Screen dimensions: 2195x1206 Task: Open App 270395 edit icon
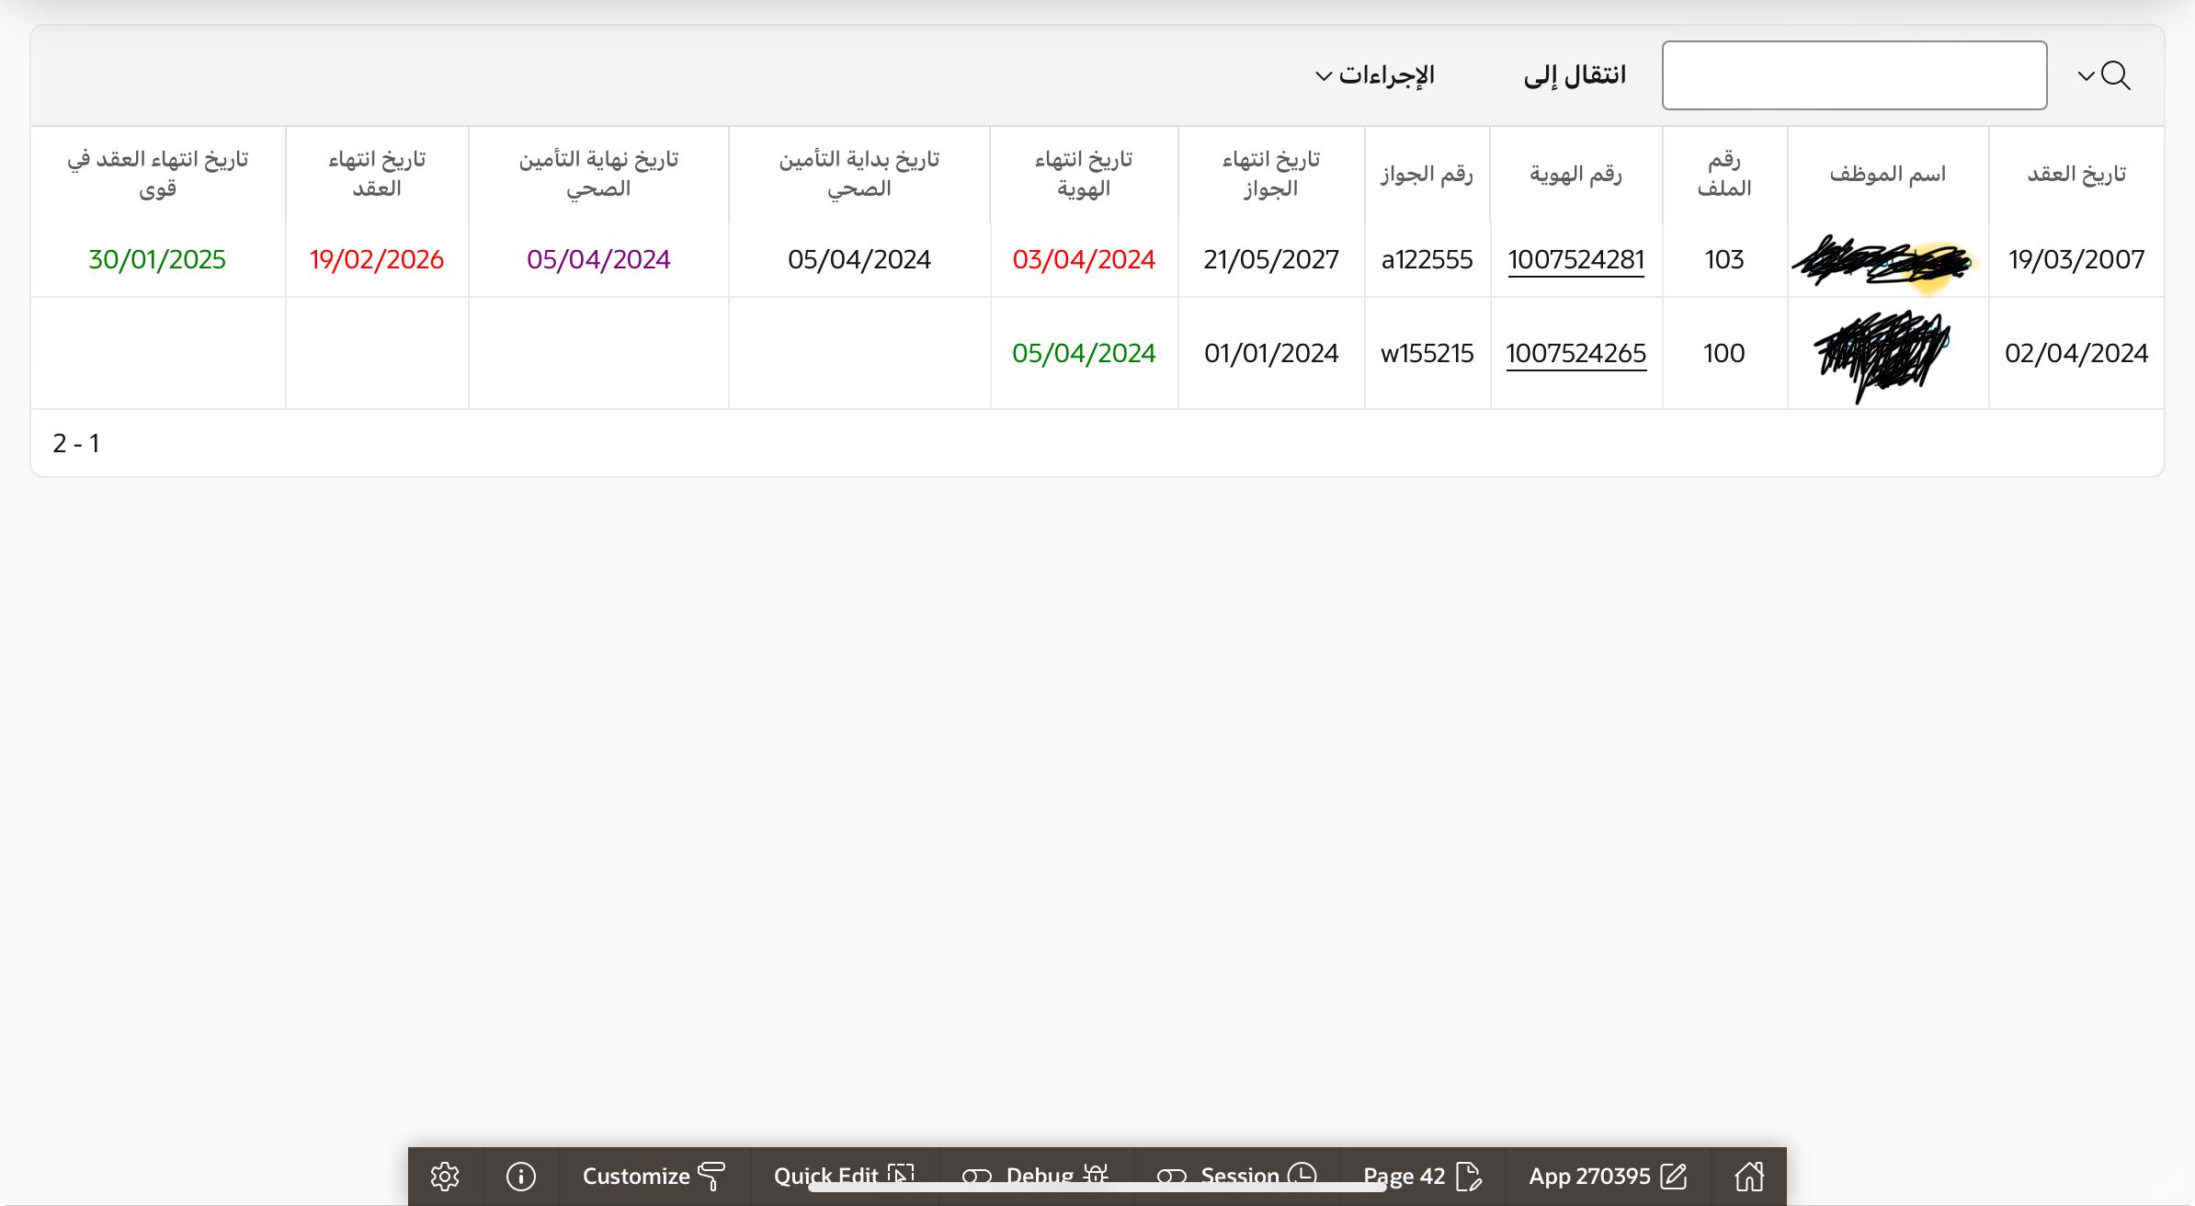coord(1675,1176)
